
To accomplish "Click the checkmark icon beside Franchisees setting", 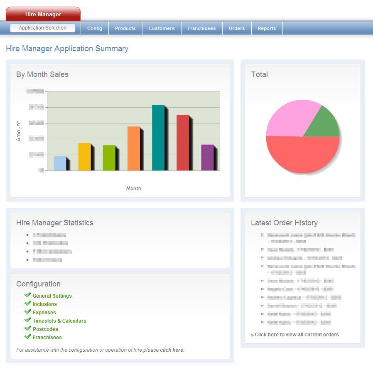I will point(28,337).
